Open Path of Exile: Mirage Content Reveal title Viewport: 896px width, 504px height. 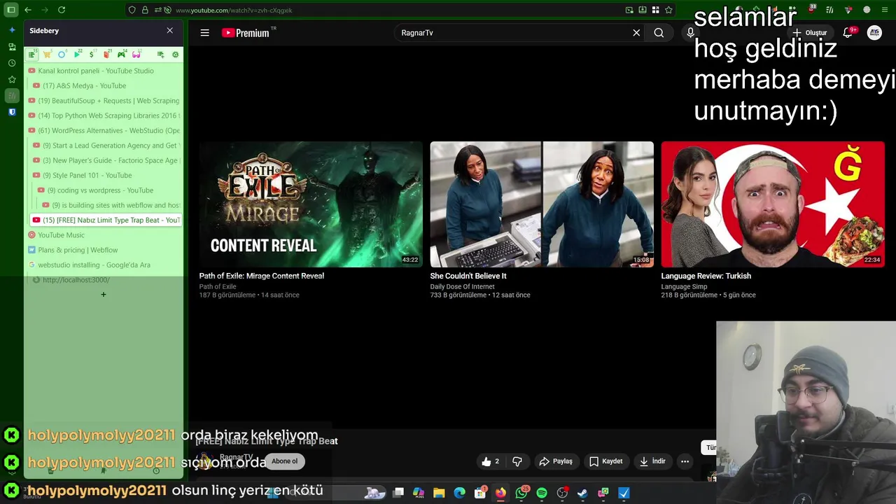(262, 276)
